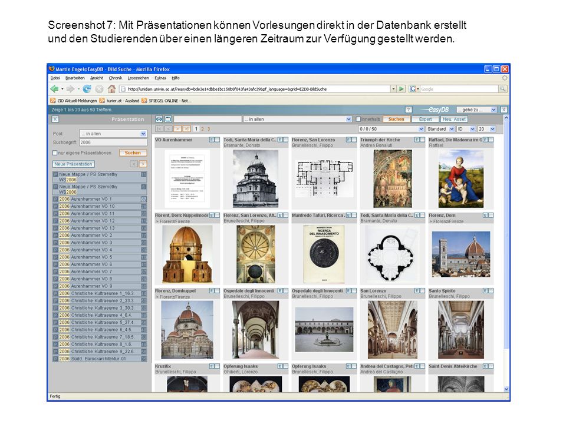Jump to first results page arrow
Viewport: 566px width, 424px height.
pos(159,129)
